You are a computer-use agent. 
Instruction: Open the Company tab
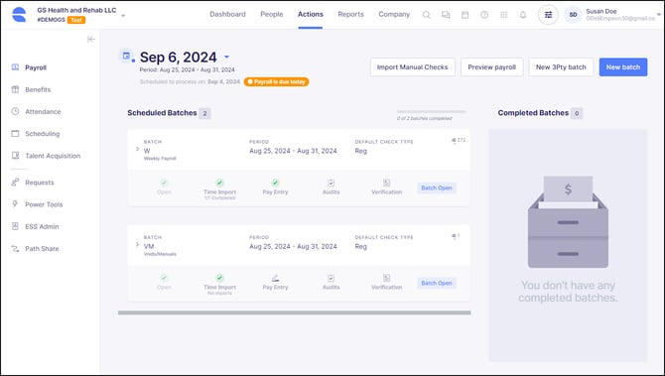(394, 14)
